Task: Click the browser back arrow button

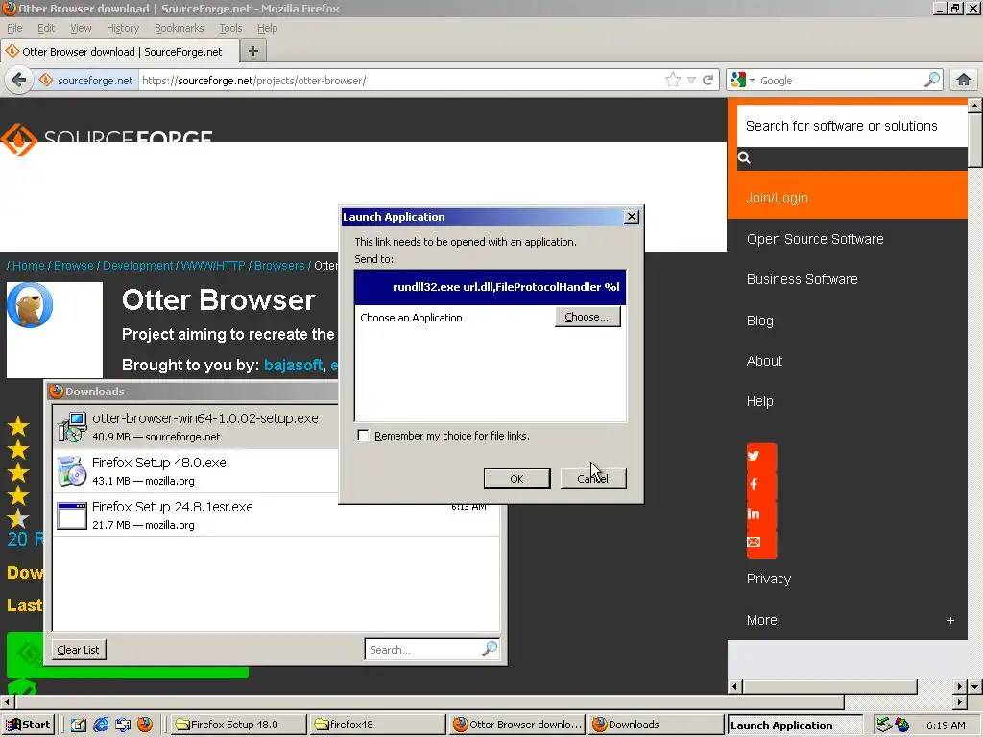Action: point(19,81)
